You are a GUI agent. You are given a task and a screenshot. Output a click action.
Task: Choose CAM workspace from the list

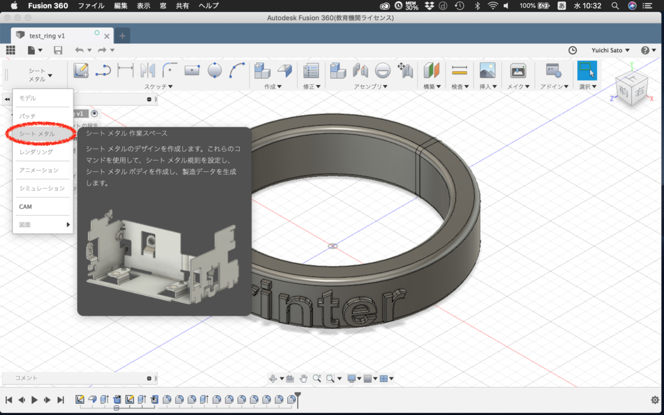tap(43, 206)
